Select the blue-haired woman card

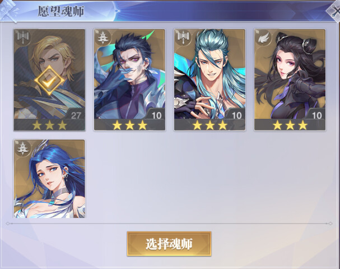point(49,179)
